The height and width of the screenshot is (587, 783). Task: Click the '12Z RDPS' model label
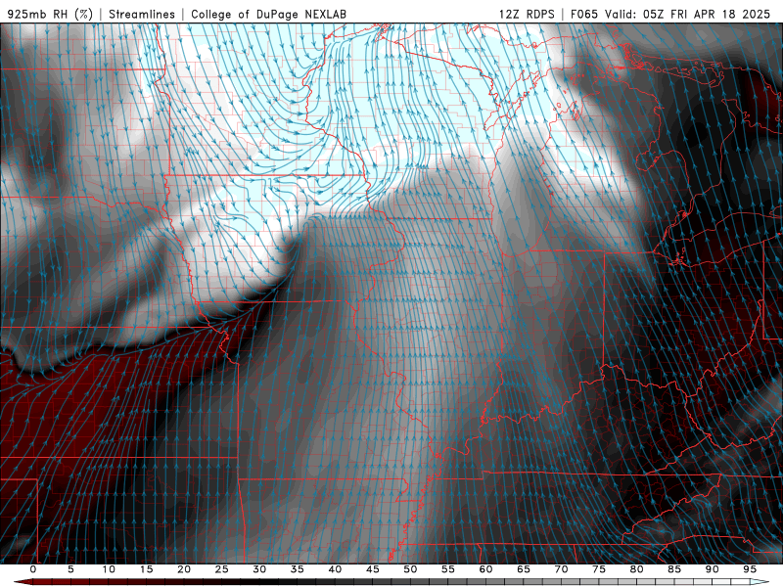[x=527, y=14]
